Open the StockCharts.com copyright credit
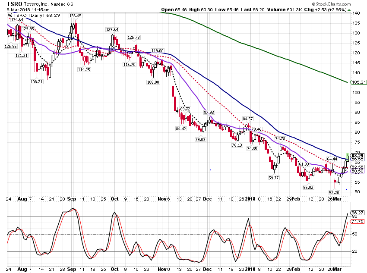 pyautogui.click(x=331, y=4)
